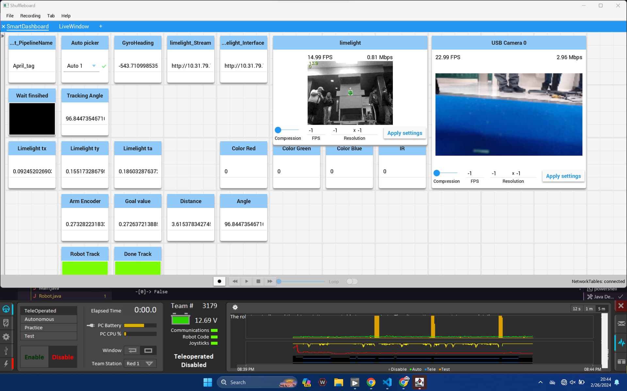
Task: Click the limelight Compression slider
Action: 287,130
